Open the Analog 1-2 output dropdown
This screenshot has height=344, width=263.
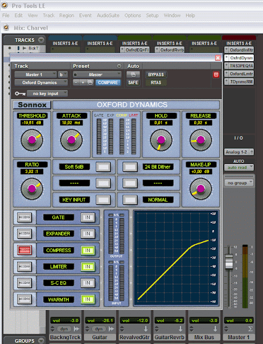click(239, 152)
